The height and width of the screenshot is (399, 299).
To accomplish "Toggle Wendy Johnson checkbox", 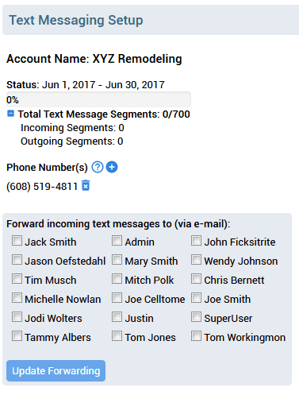I will [x=196, y=260].
